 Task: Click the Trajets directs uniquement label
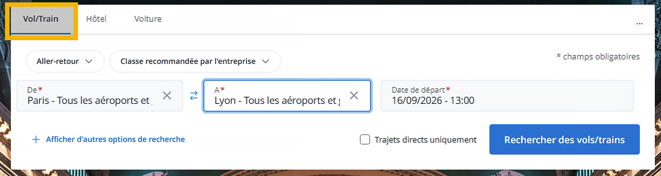[425, 140]
